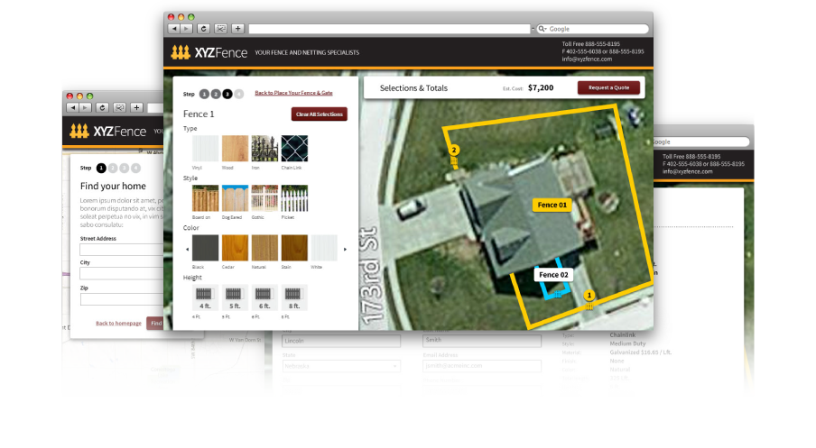Choose the Picket fence style
This screenshot has width=816, height=448.
point(294,198)
